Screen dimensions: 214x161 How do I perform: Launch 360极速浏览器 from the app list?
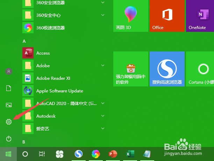64,28
